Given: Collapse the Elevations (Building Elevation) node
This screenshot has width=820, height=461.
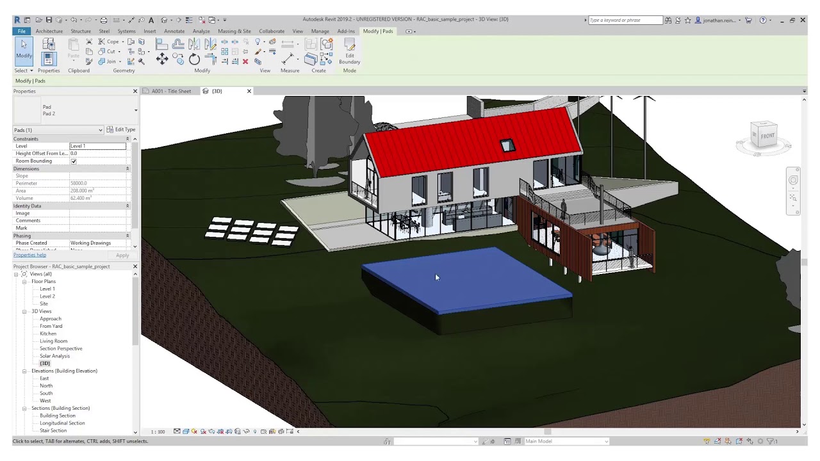Looking at the screenshot, I should tap(24, 371).
